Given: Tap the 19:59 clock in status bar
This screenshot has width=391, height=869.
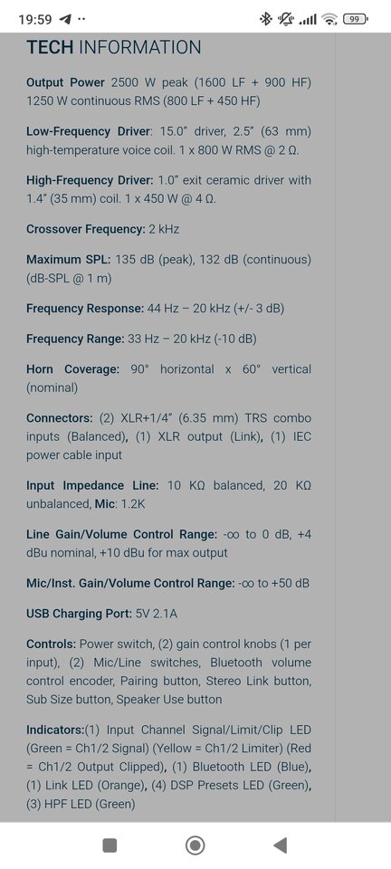Looking at the screenshot, I should pyautogui.click(x=35, y=19).
